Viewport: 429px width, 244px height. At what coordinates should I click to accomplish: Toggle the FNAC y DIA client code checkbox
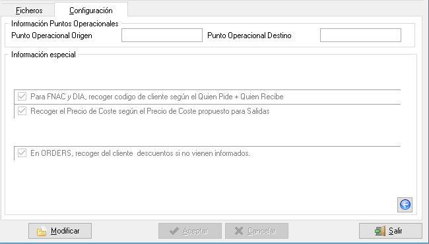coord(22,97)
